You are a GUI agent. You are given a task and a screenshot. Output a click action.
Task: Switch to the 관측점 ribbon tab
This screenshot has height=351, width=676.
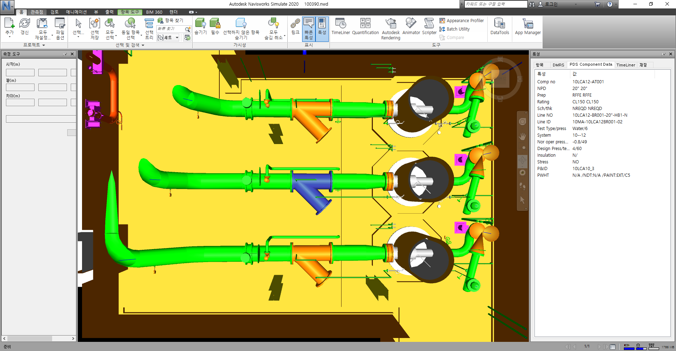pos(37,12)
